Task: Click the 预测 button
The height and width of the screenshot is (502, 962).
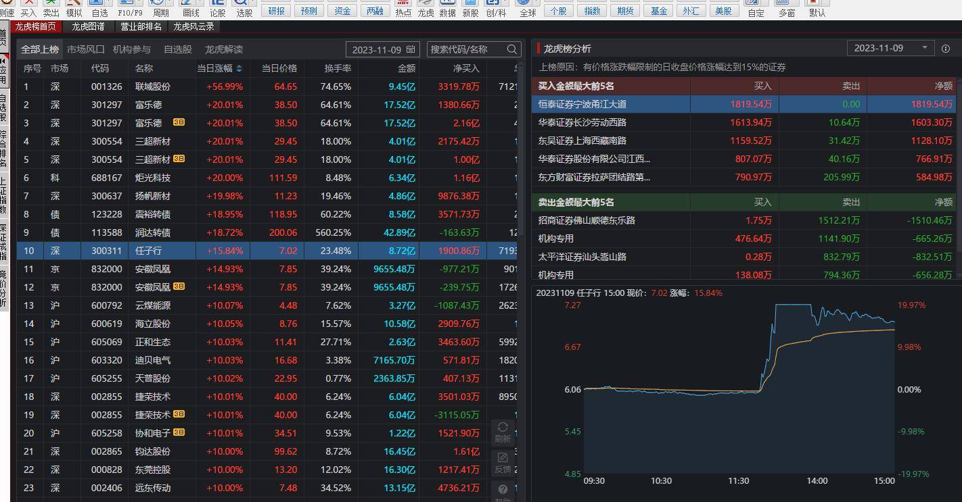Action: pyautogui.click(x=309, y=11)
